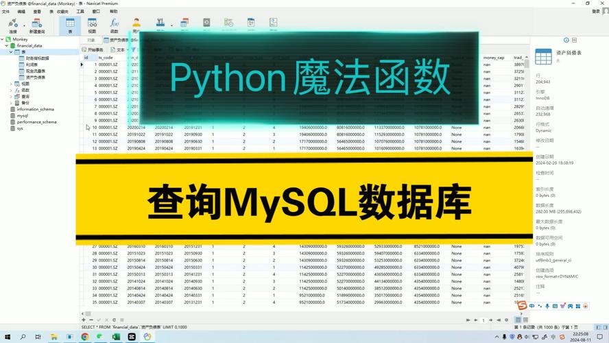Select the 利润表 table in tree

[32, 64]
